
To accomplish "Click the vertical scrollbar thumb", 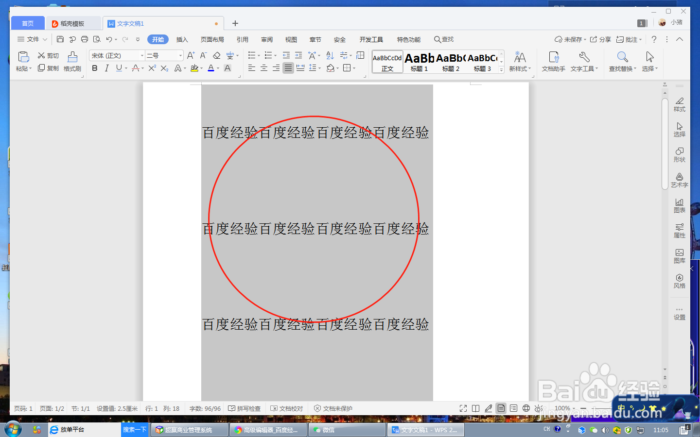I will pos(665,144).
